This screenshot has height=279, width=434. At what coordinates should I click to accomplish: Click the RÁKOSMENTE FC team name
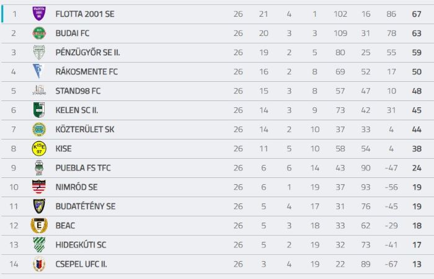coord(87,72)
